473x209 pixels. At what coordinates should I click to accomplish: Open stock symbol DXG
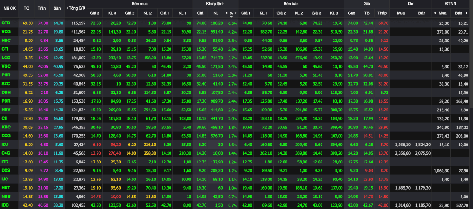pyautogui.click(x=6, y=136)
